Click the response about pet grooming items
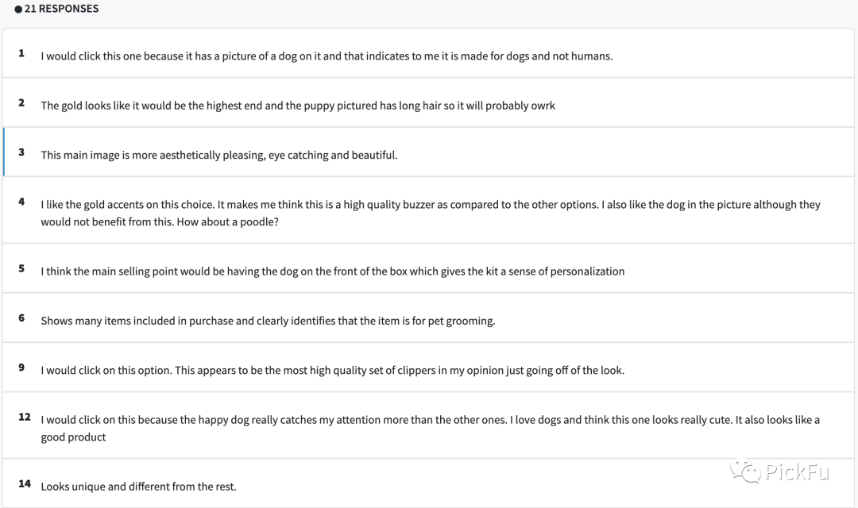This screenshot has height=508, width=858. pyautogui.click(x=268, y=321)
